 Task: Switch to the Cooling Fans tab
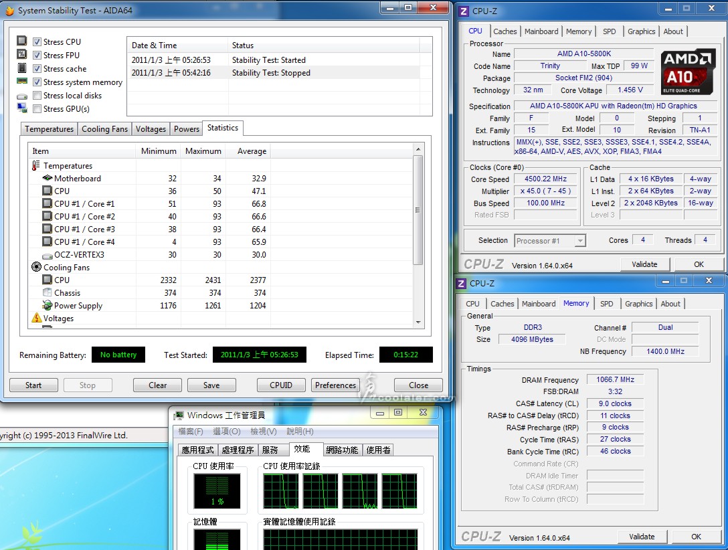pos(104,129)
